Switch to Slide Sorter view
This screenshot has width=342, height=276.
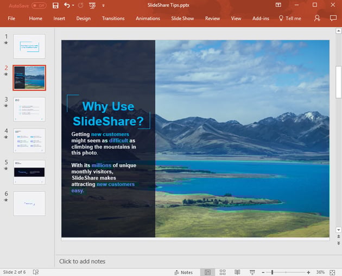click(223, 272)
